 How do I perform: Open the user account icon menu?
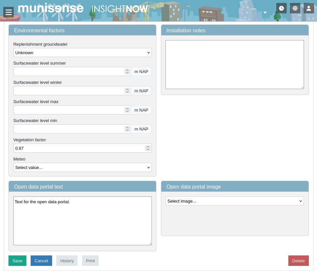(x=309, y=8)
